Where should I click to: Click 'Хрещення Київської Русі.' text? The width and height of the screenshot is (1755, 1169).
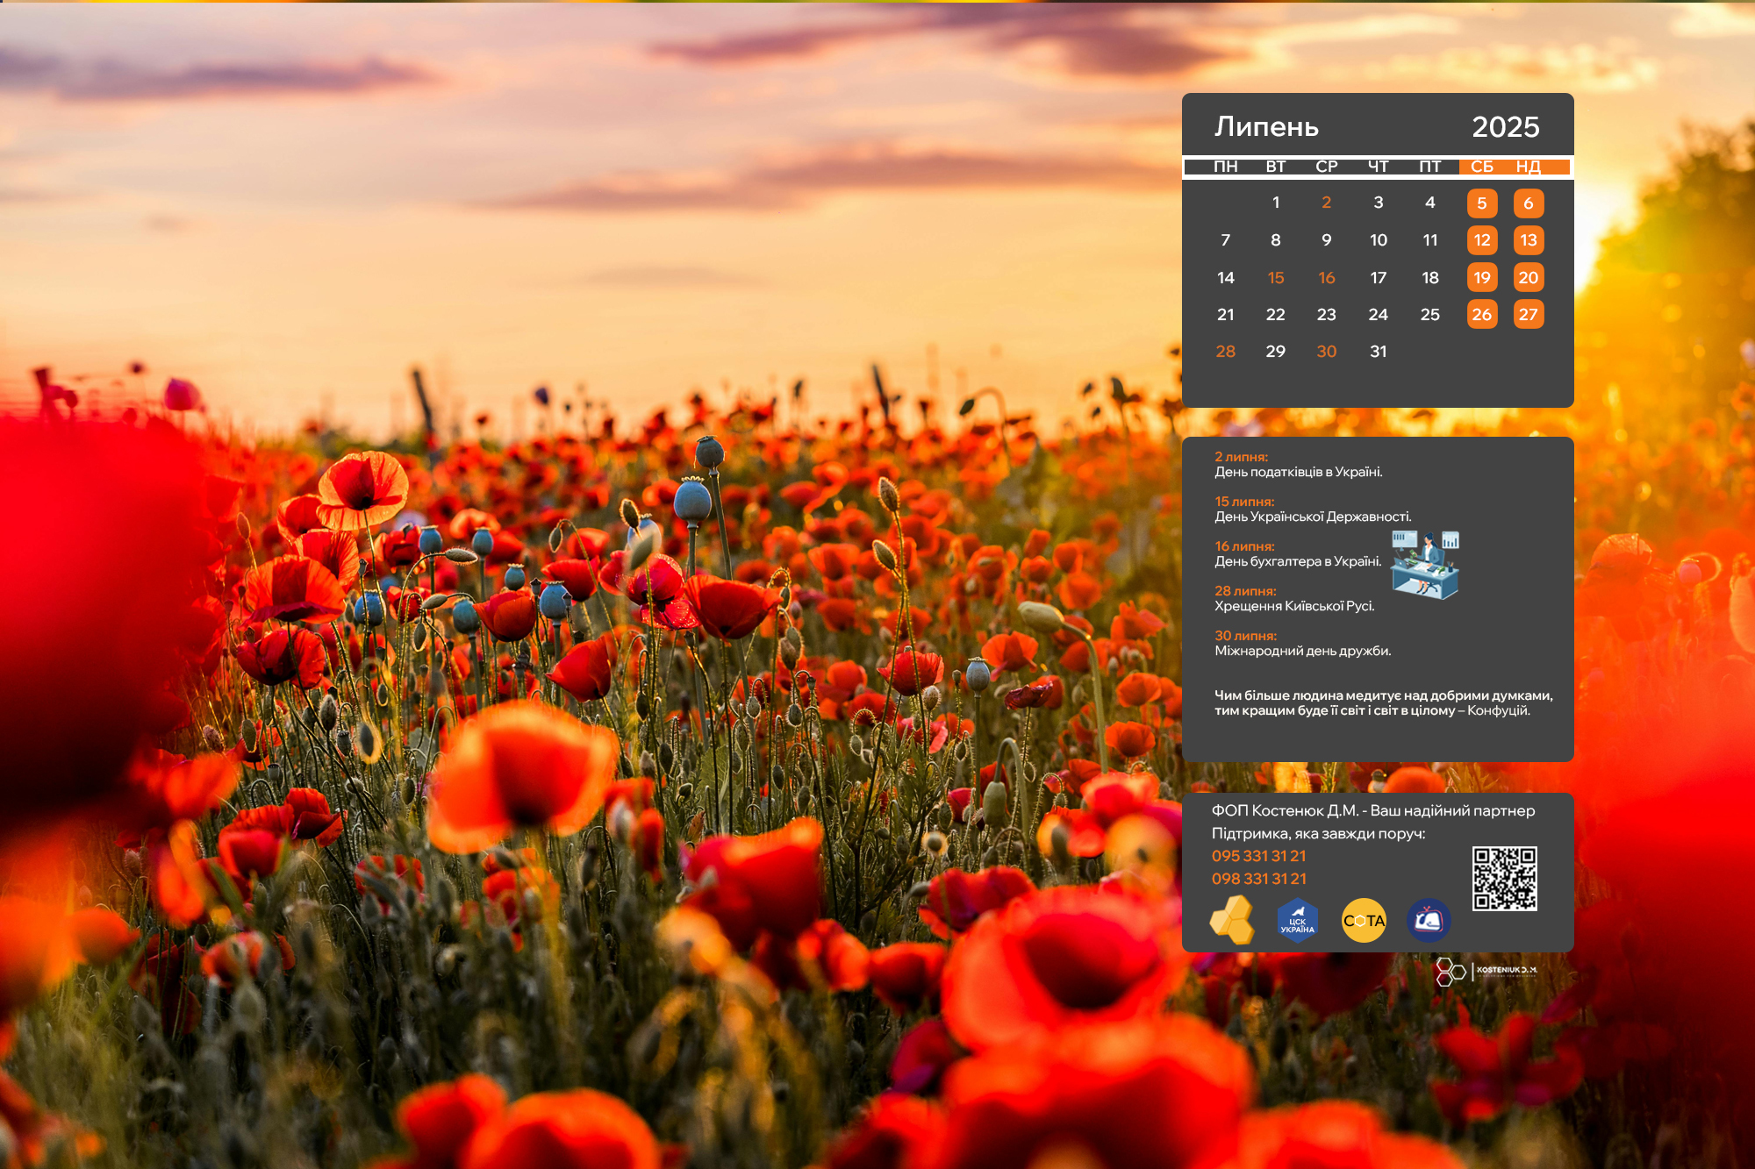pyautogui.click(x=1294, y=606)
